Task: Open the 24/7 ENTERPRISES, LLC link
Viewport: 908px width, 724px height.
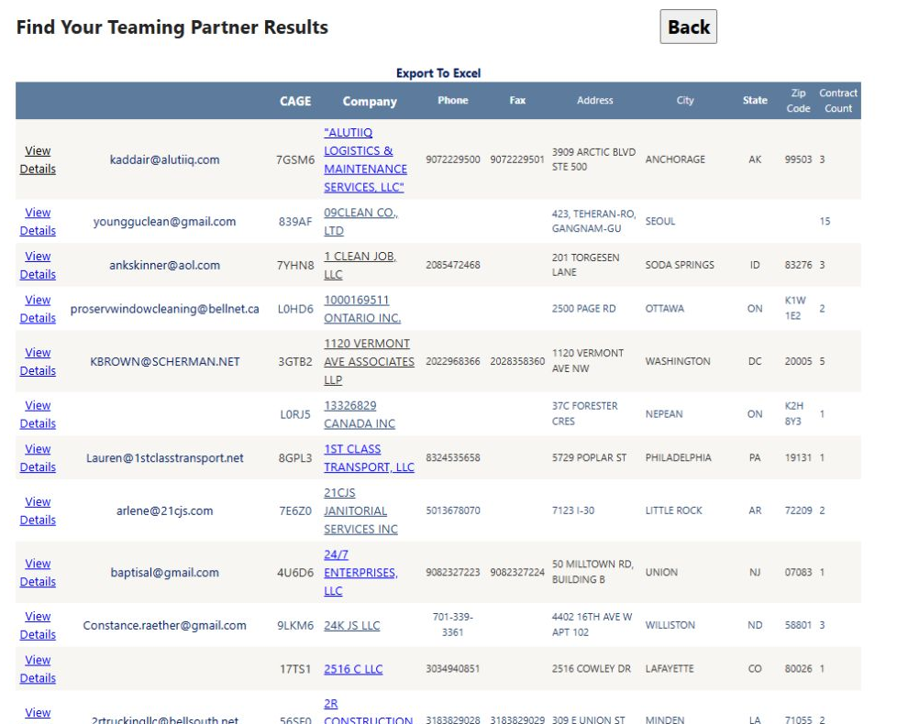Action: point(360,573)
